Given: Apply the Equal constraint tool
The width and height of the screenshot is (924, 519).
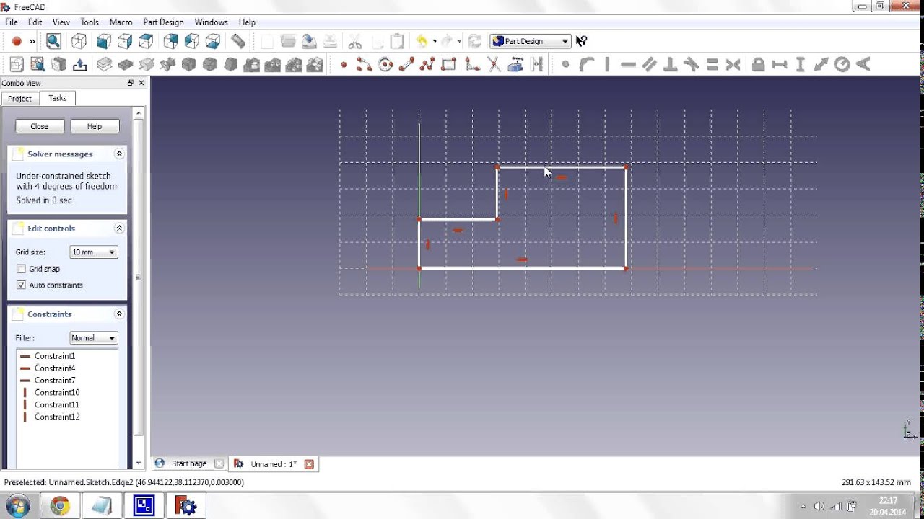Looking at the screenshot, I should coord(712,65).
